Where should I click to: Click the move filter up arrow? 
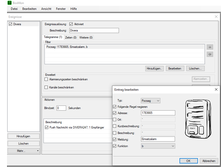click(210, 47)
